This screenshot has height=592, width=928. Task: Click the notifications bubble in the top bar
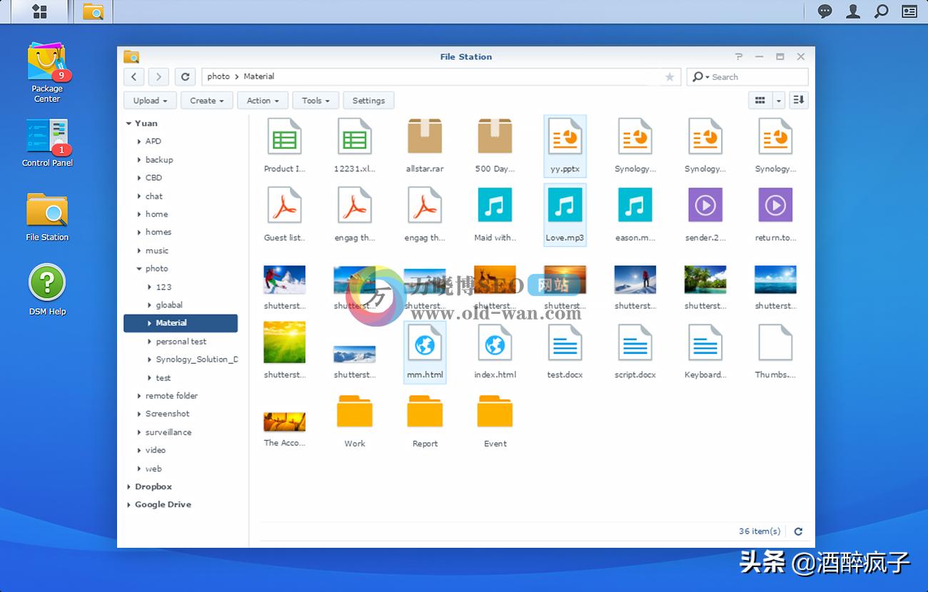pos(824,11)
